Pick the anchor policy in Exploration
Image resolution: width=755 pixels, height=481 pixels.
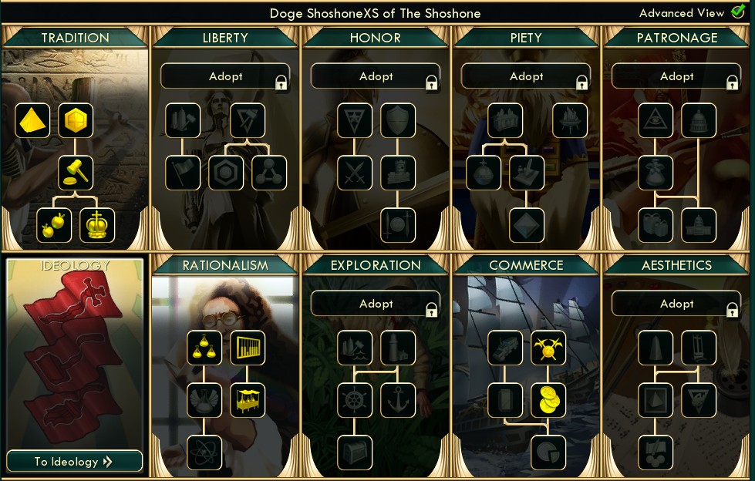(x=398, y=400)
